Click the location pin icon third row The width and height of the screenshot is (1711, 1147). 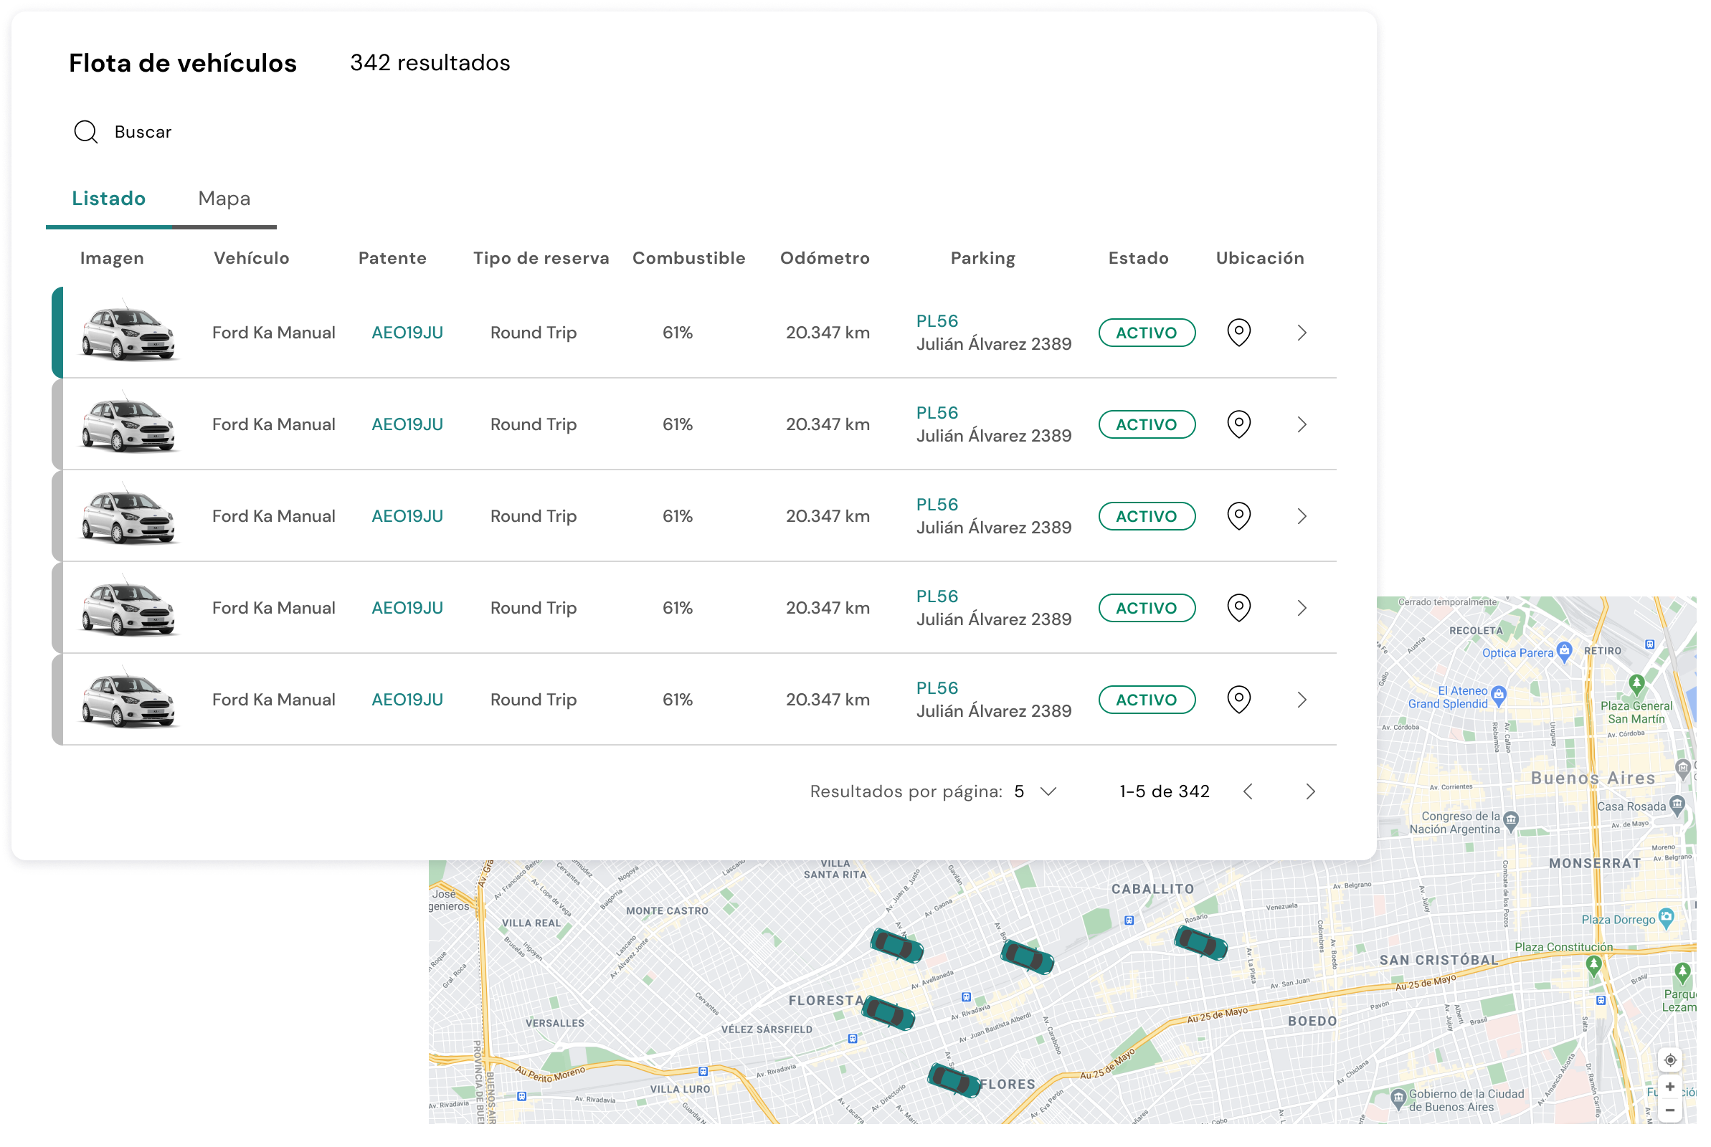pos(1238,515)
